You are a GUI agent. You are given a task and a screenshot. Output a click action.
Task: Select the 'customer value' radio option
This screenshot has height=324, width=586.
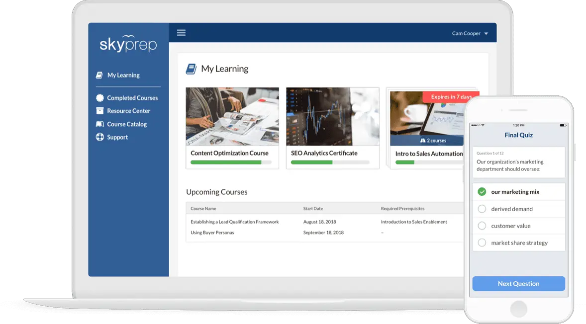pos(482,226)
